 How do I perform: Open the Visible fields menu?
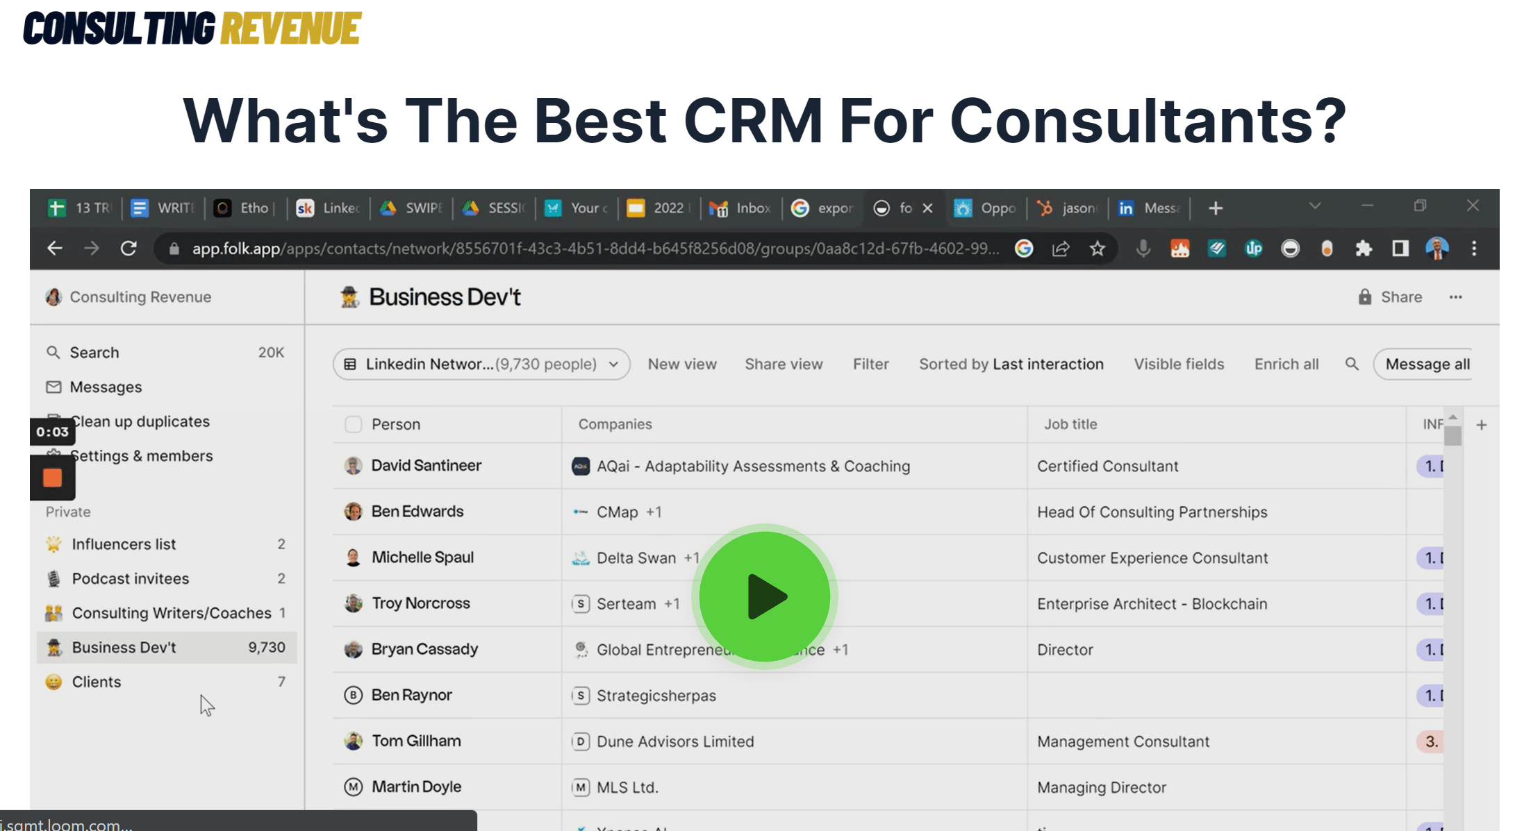[x=1179, y=364]
